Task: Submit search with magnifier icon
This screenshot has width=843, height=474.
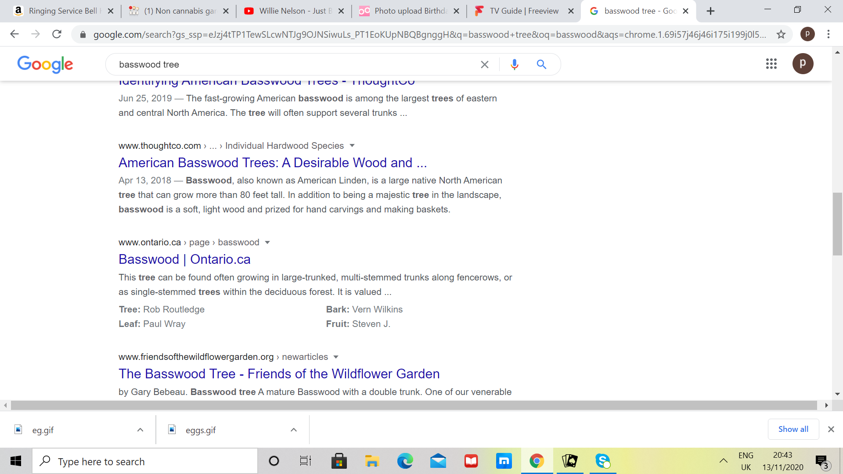Action: click(541, 65)
